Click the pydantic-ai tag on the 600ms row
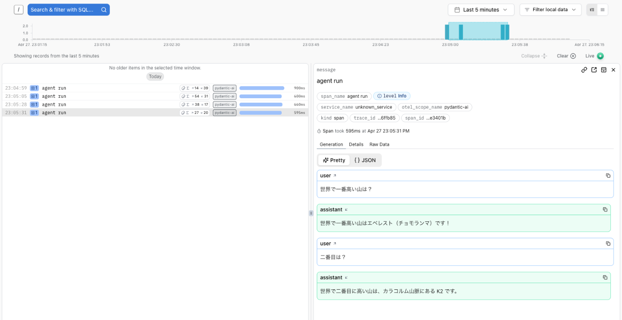 224,96
